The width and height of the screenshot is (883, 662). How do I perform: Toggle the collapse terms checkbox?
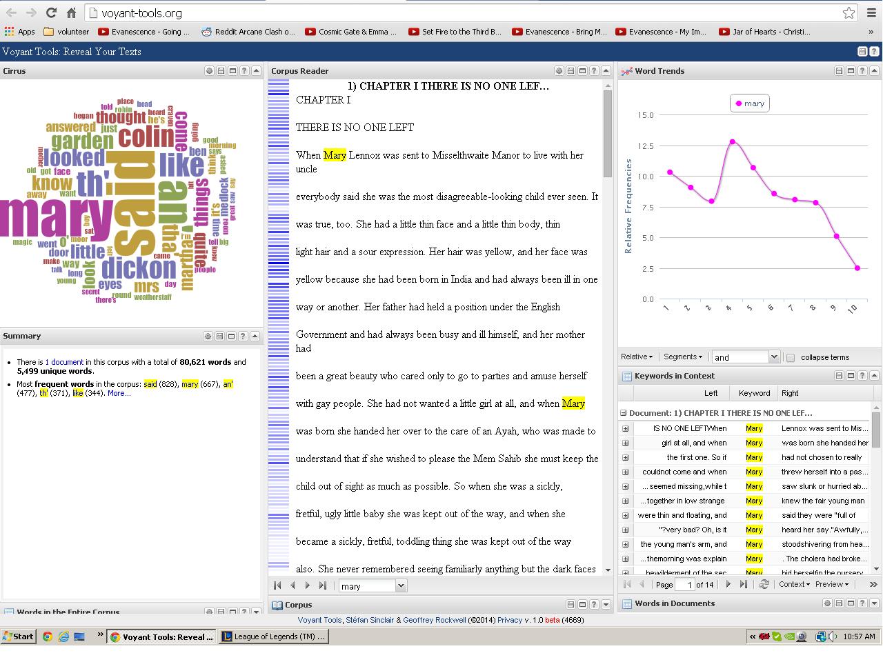coord(791,357)
